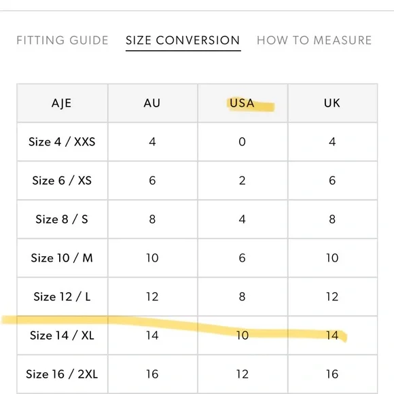The width and height of the screenshot is (394, 394).
Task: Click the AU column header
Action: 152,103
